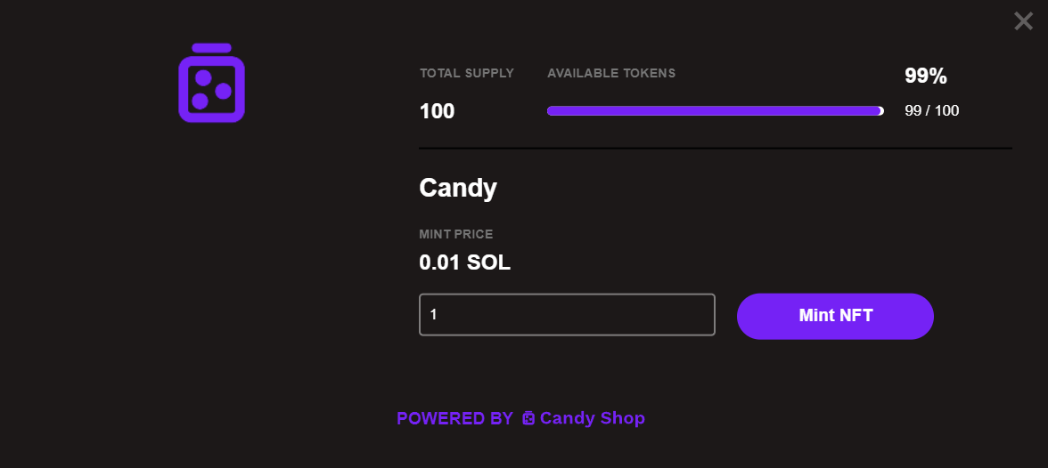Image resolution: width=1048 pixels, height=468 pixels.
Task: Click the purple available tokens progress bar
Action: point(713,111)
